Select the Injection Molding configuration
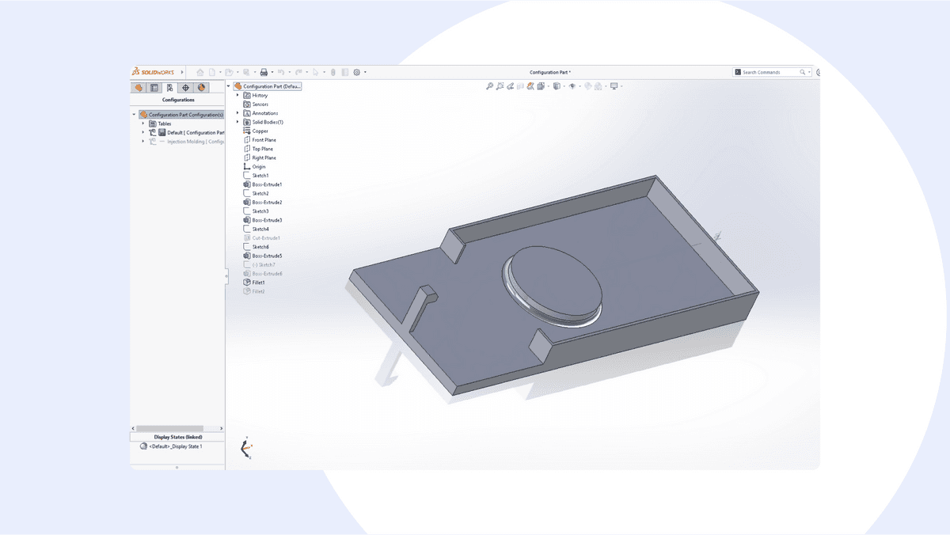950x535 pixels. [x=187, y=142]
